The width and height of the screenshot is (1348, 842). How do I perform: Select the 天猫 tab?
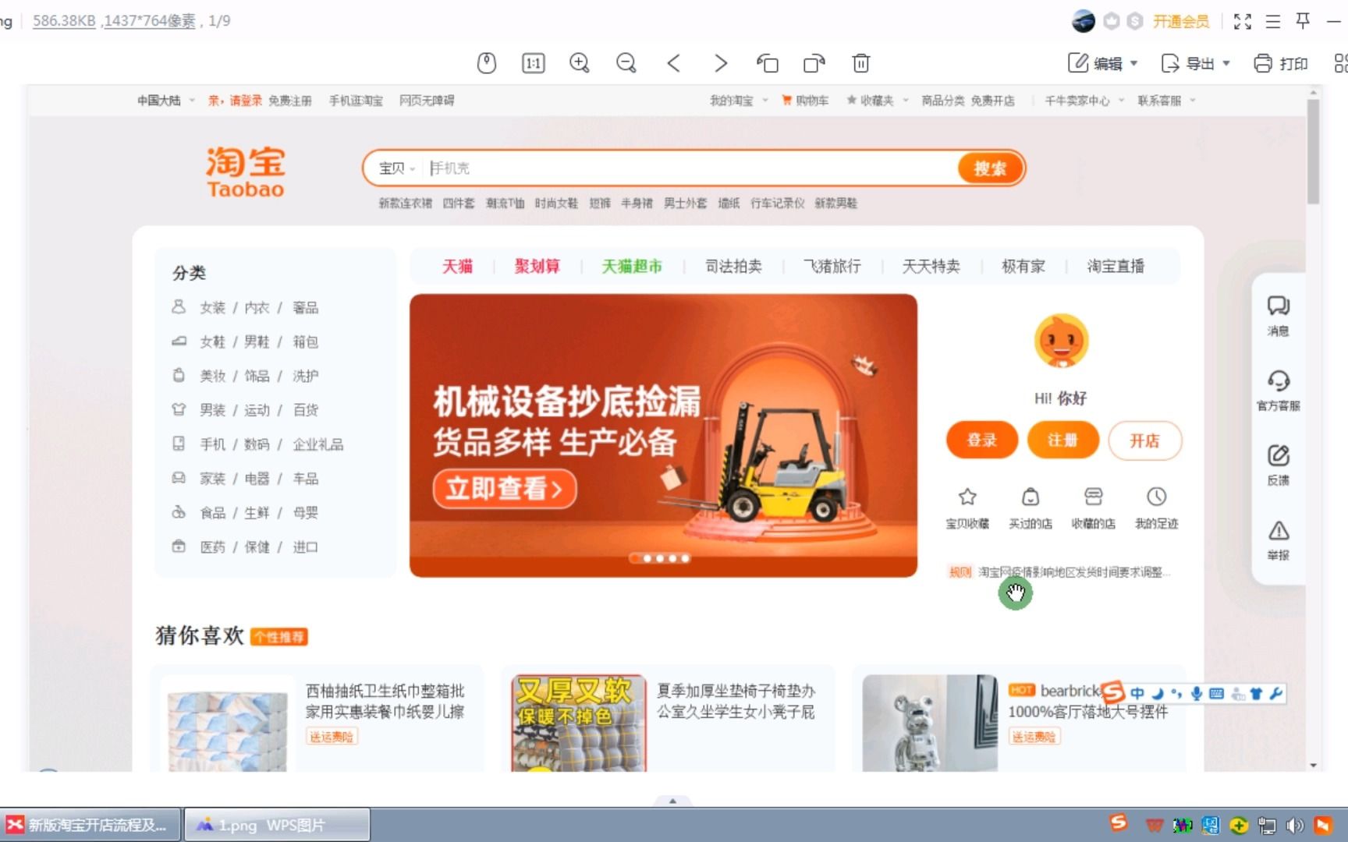(x=457, y=267)
